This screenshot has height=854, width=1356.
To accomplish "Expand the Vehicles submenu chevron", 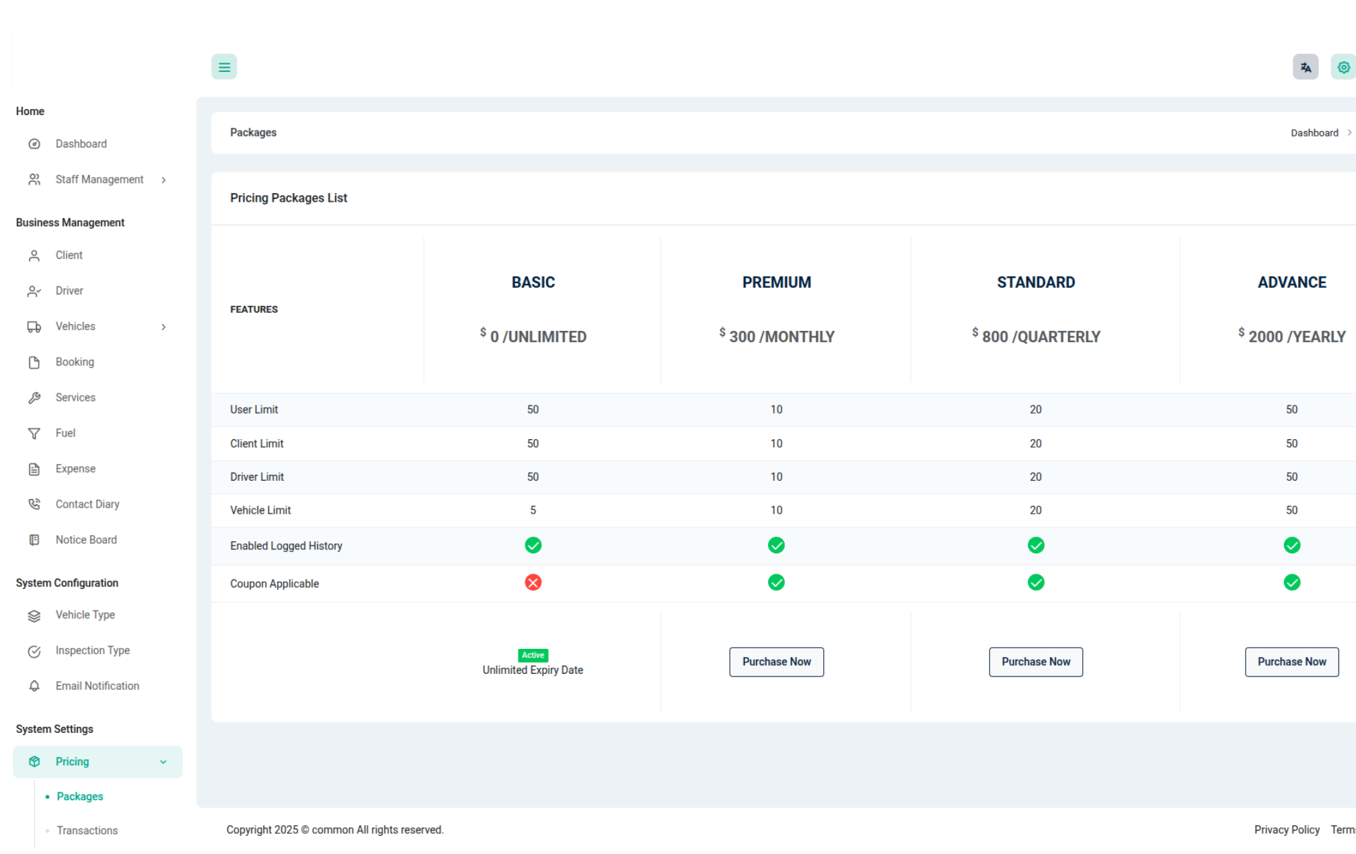I will click(163, 327).
